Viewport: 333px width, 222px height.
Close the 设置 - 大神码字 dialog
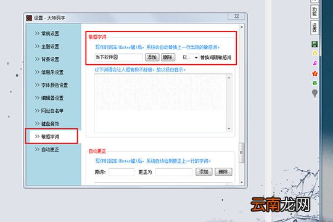tap(236, 17)
